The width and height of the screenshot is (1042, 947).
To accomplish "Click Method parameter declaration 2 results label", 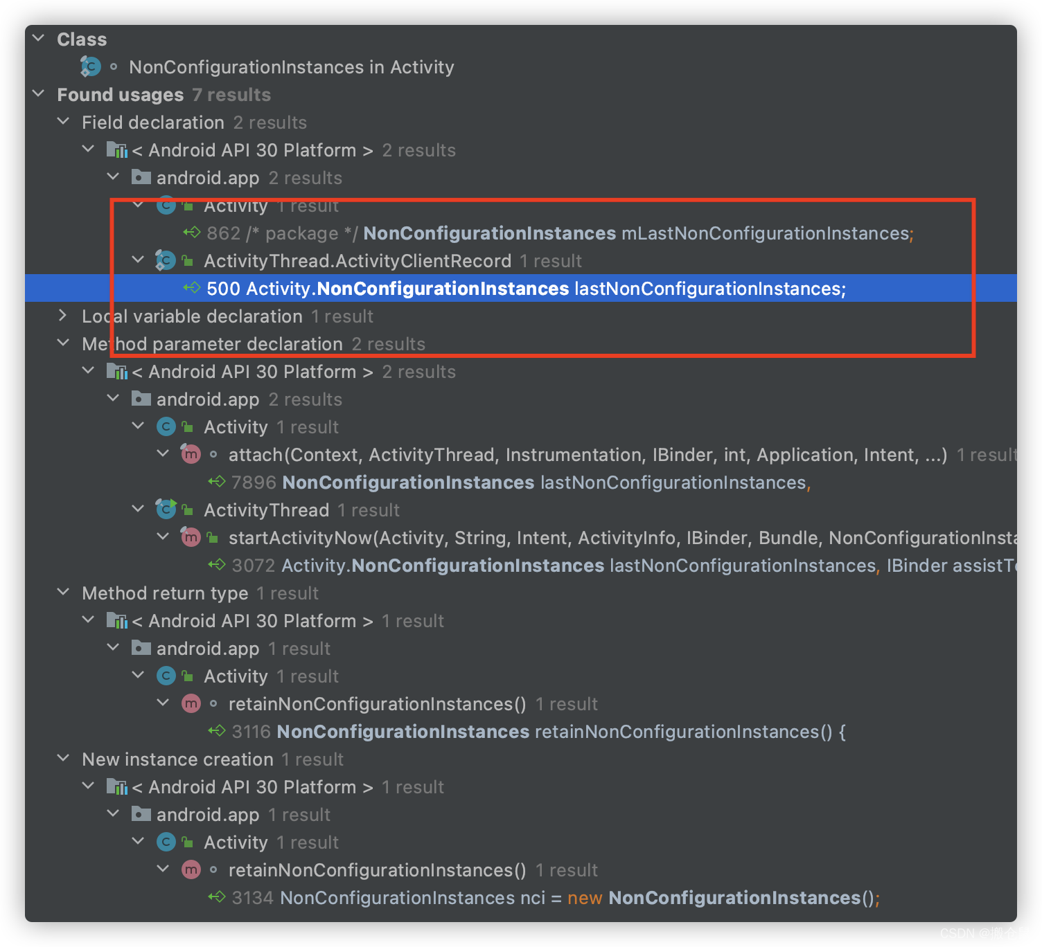I will tap(254, 344).
